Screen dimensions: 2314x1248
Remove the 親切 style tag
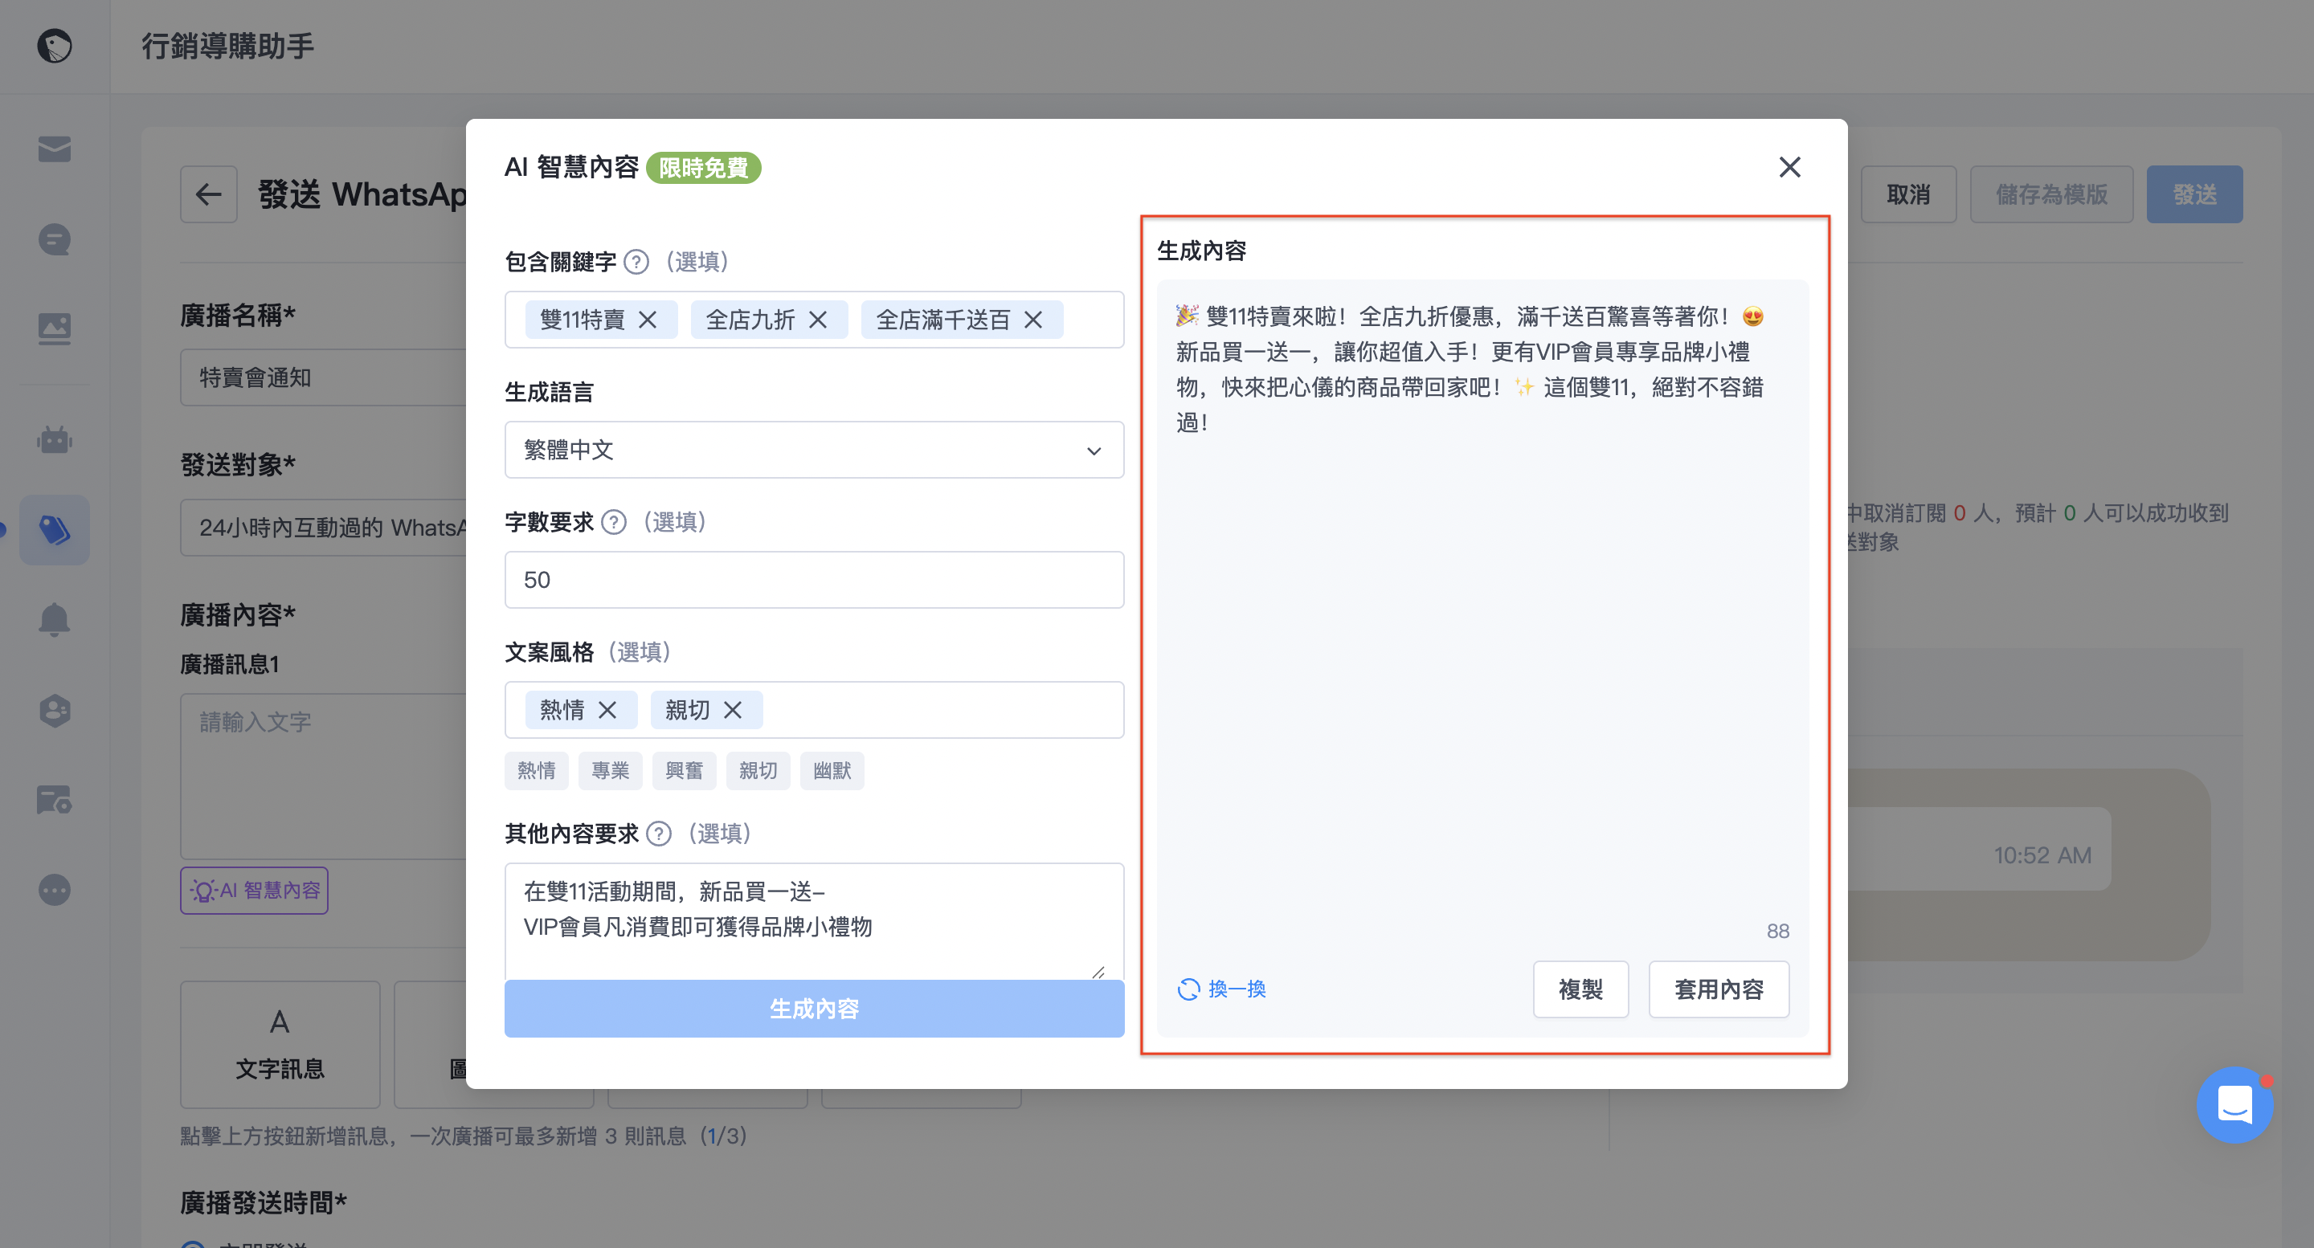(x=732, y=710)
